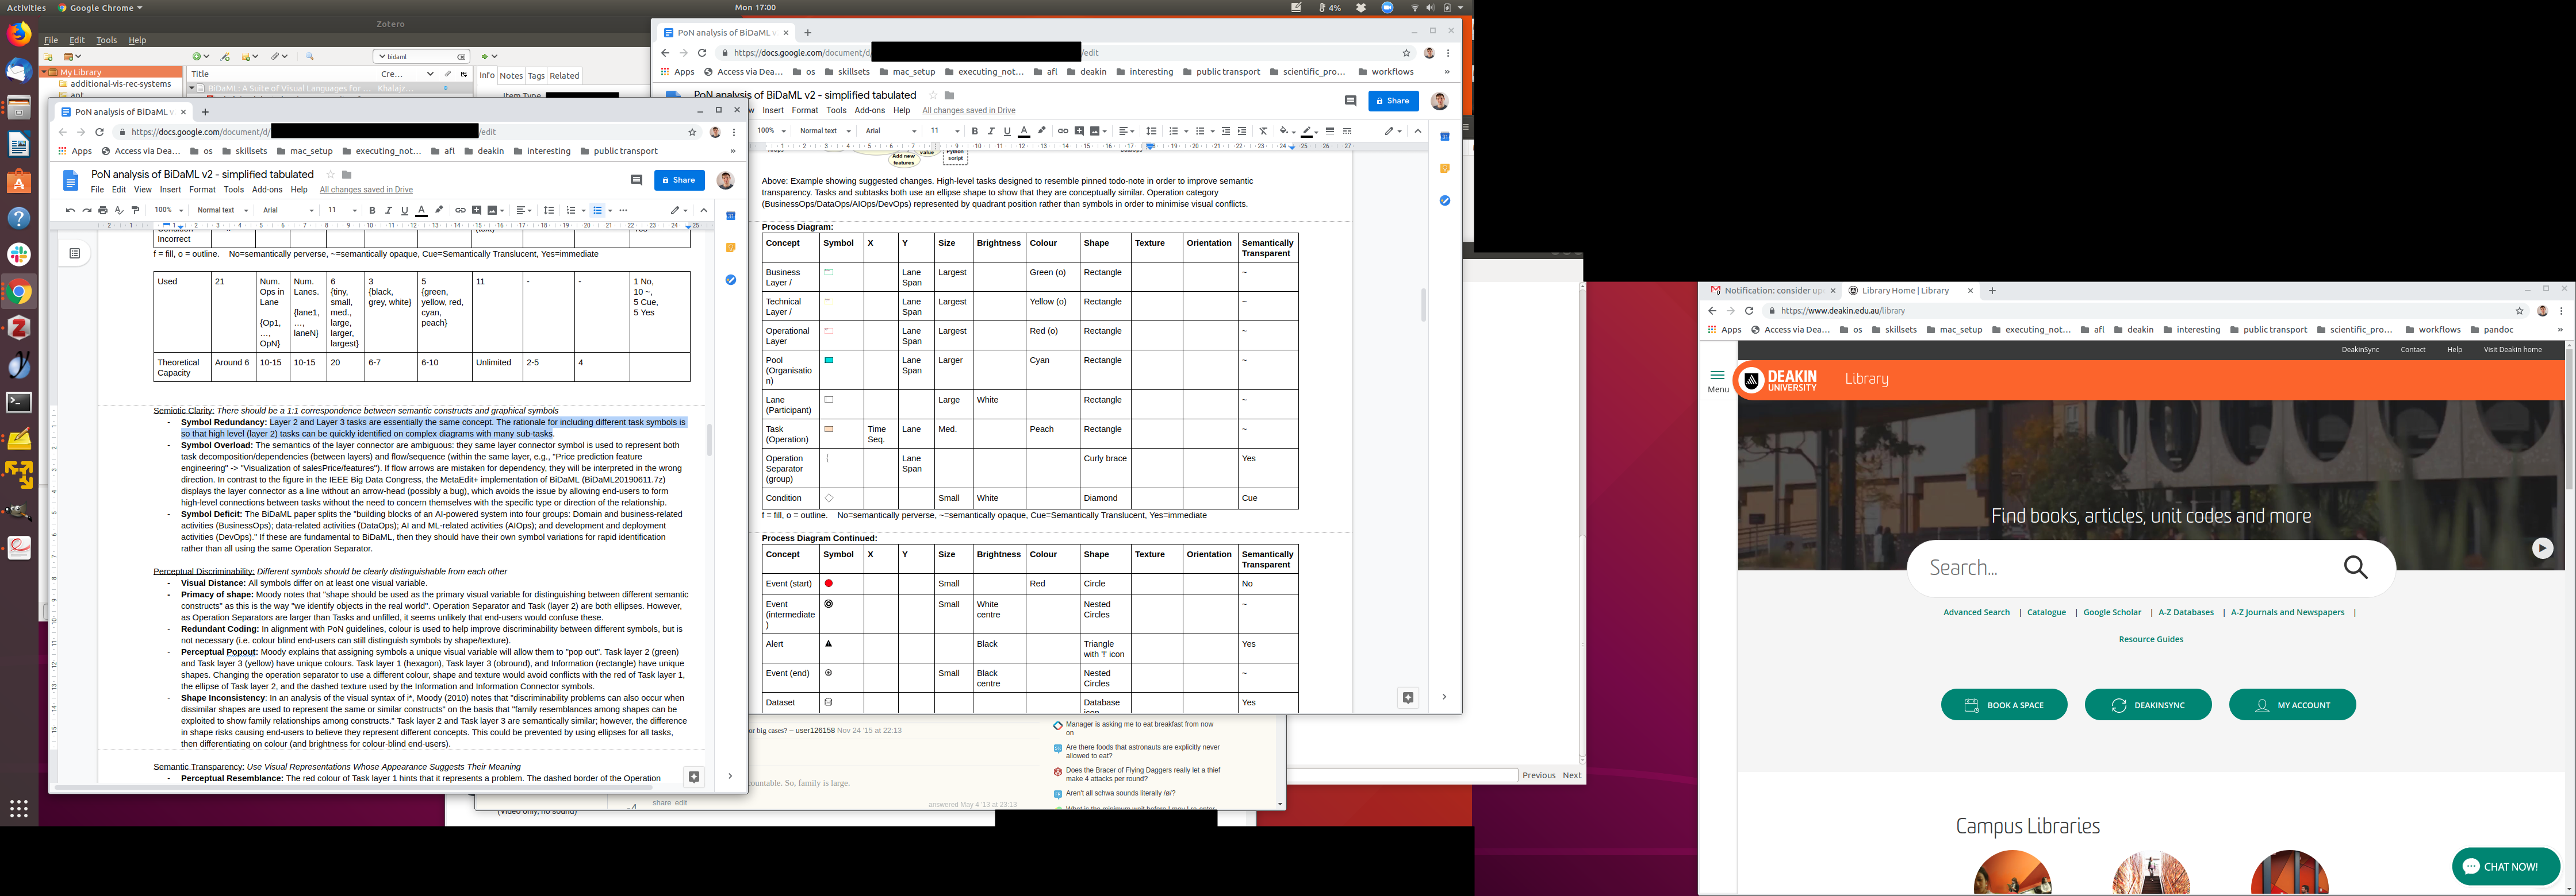Image resolution: width=2576 pixels, height=896 pixels.
Task: Open the table border width dropdown
Action: coord(1329,131)
